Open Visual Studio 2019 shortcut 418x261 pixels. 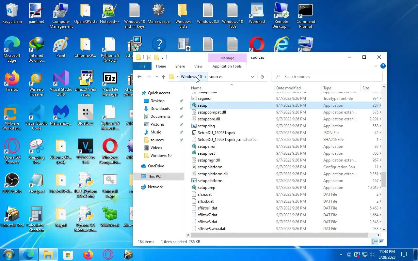click(61, 84)
